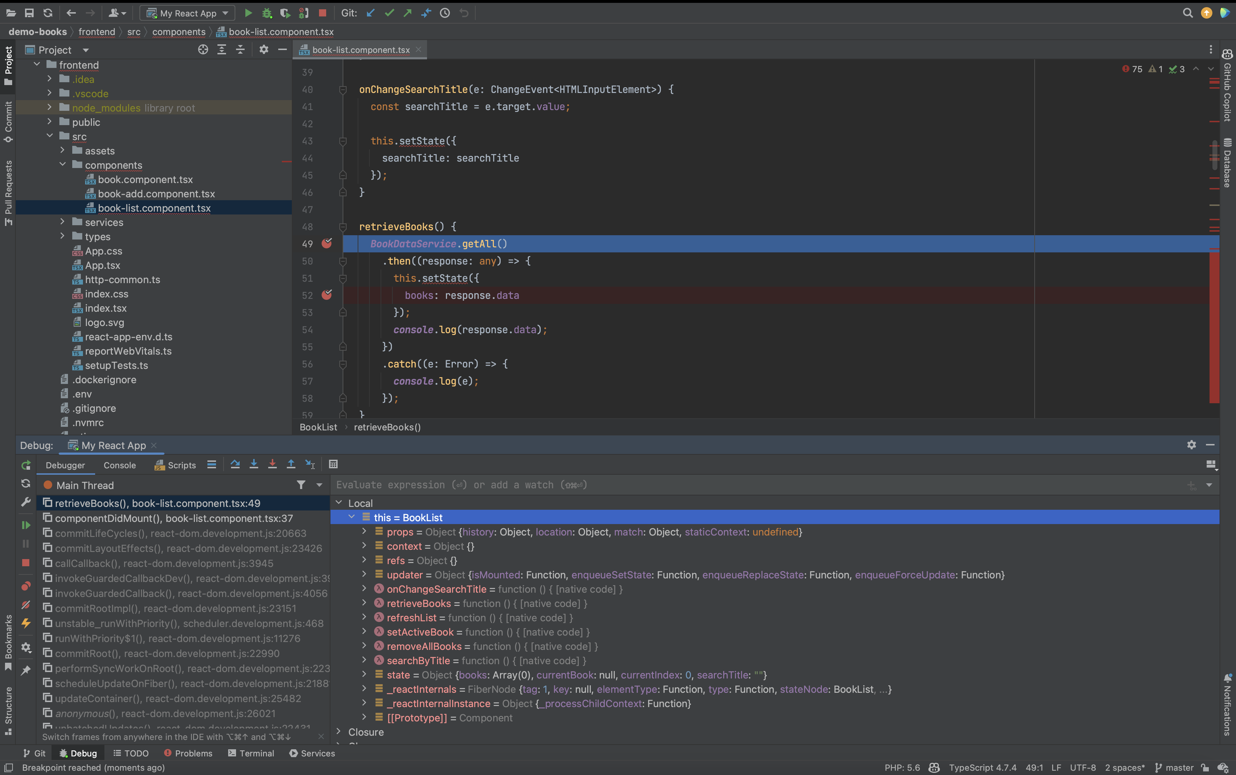Image resolution: width=1236 pixels, height=775 pixels.
Task: Click the Force Step Into red arrow
Action: pos(272,464)
